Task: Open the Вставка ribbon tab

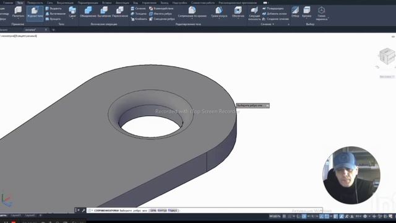Action: pos(107,2)
